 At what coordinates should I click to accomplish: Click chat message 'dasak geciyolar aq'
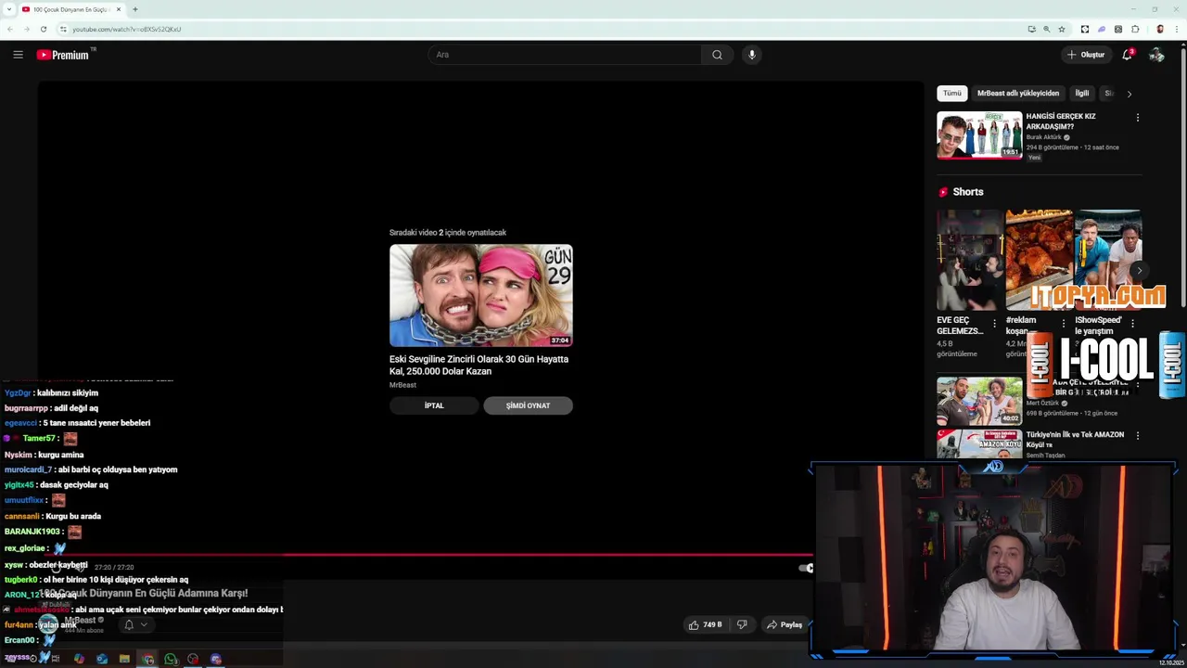73,485
